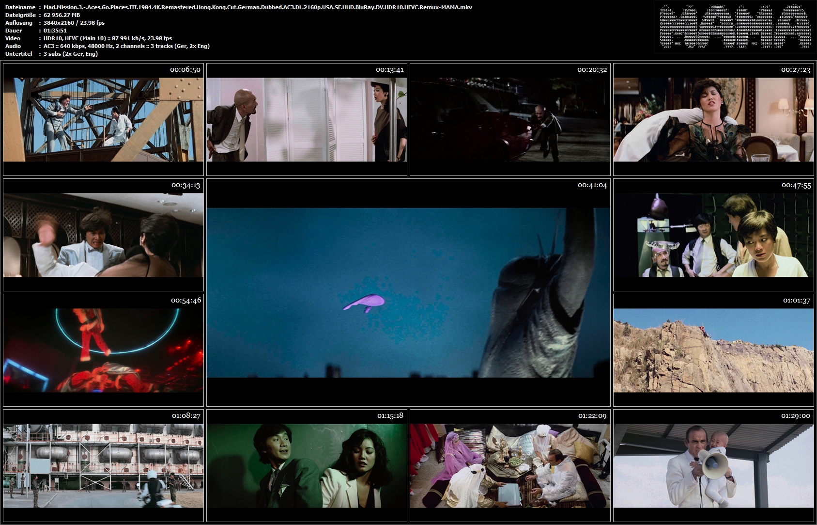Click the Dateiname label

[20, 7]
